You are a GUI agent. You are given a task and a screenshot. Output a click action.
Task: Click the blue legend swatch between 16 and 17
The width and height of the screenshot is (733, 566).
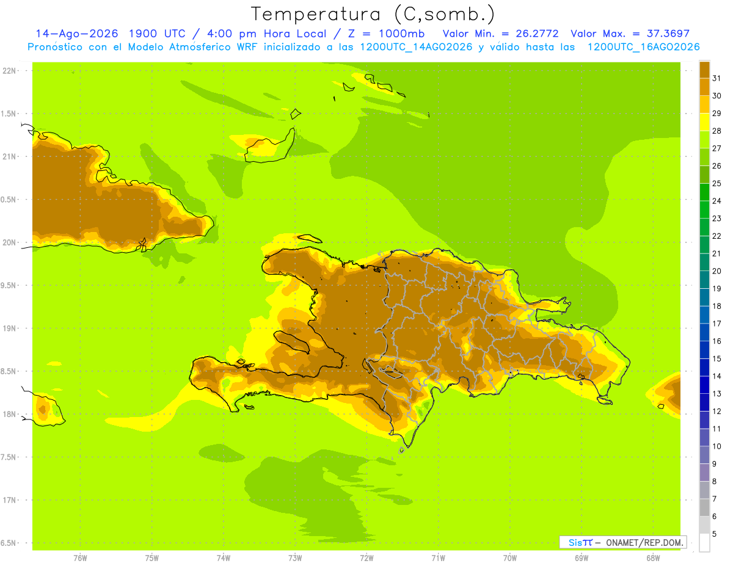[704, 332]
